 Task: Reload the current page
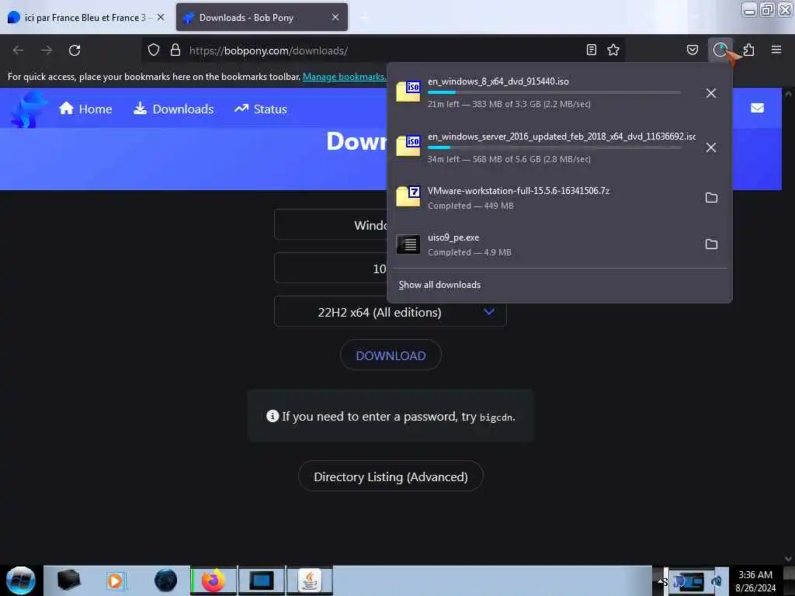(75, 50)
